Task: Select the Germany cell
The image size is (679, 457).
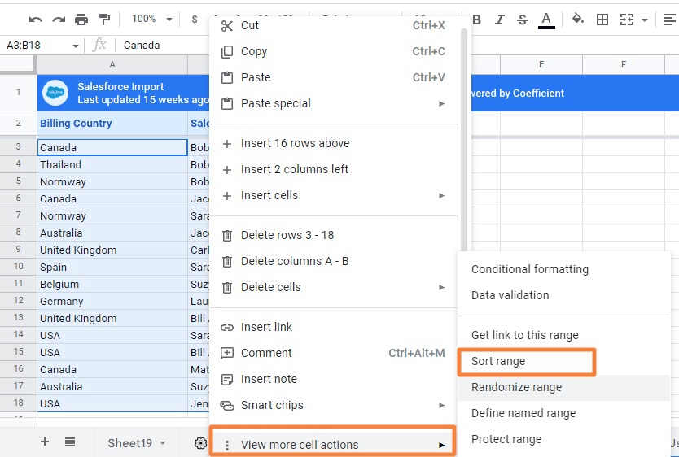Action: click(x=112, y=302)
